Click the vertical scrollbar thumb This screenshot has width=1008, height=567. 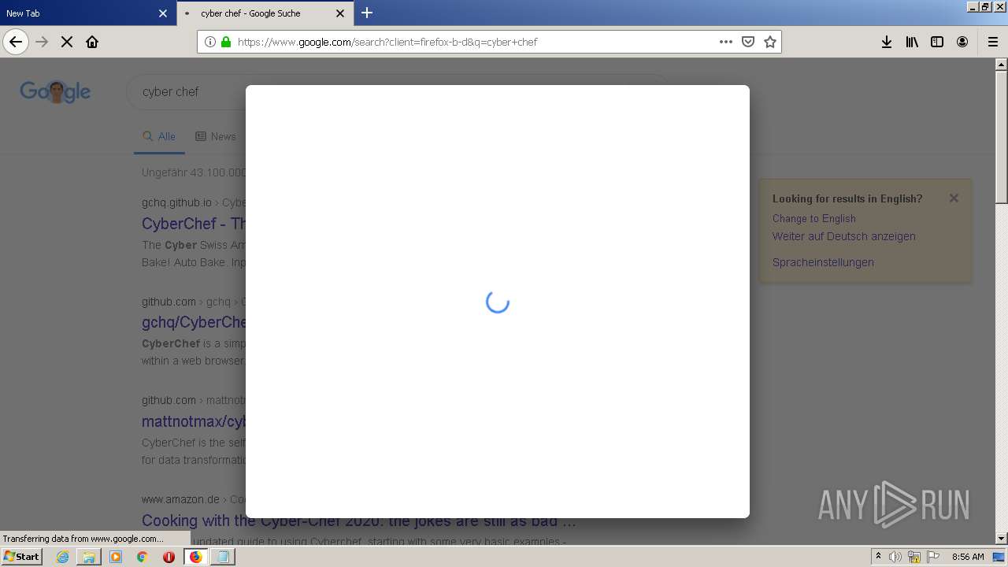tap(1001, 138)
